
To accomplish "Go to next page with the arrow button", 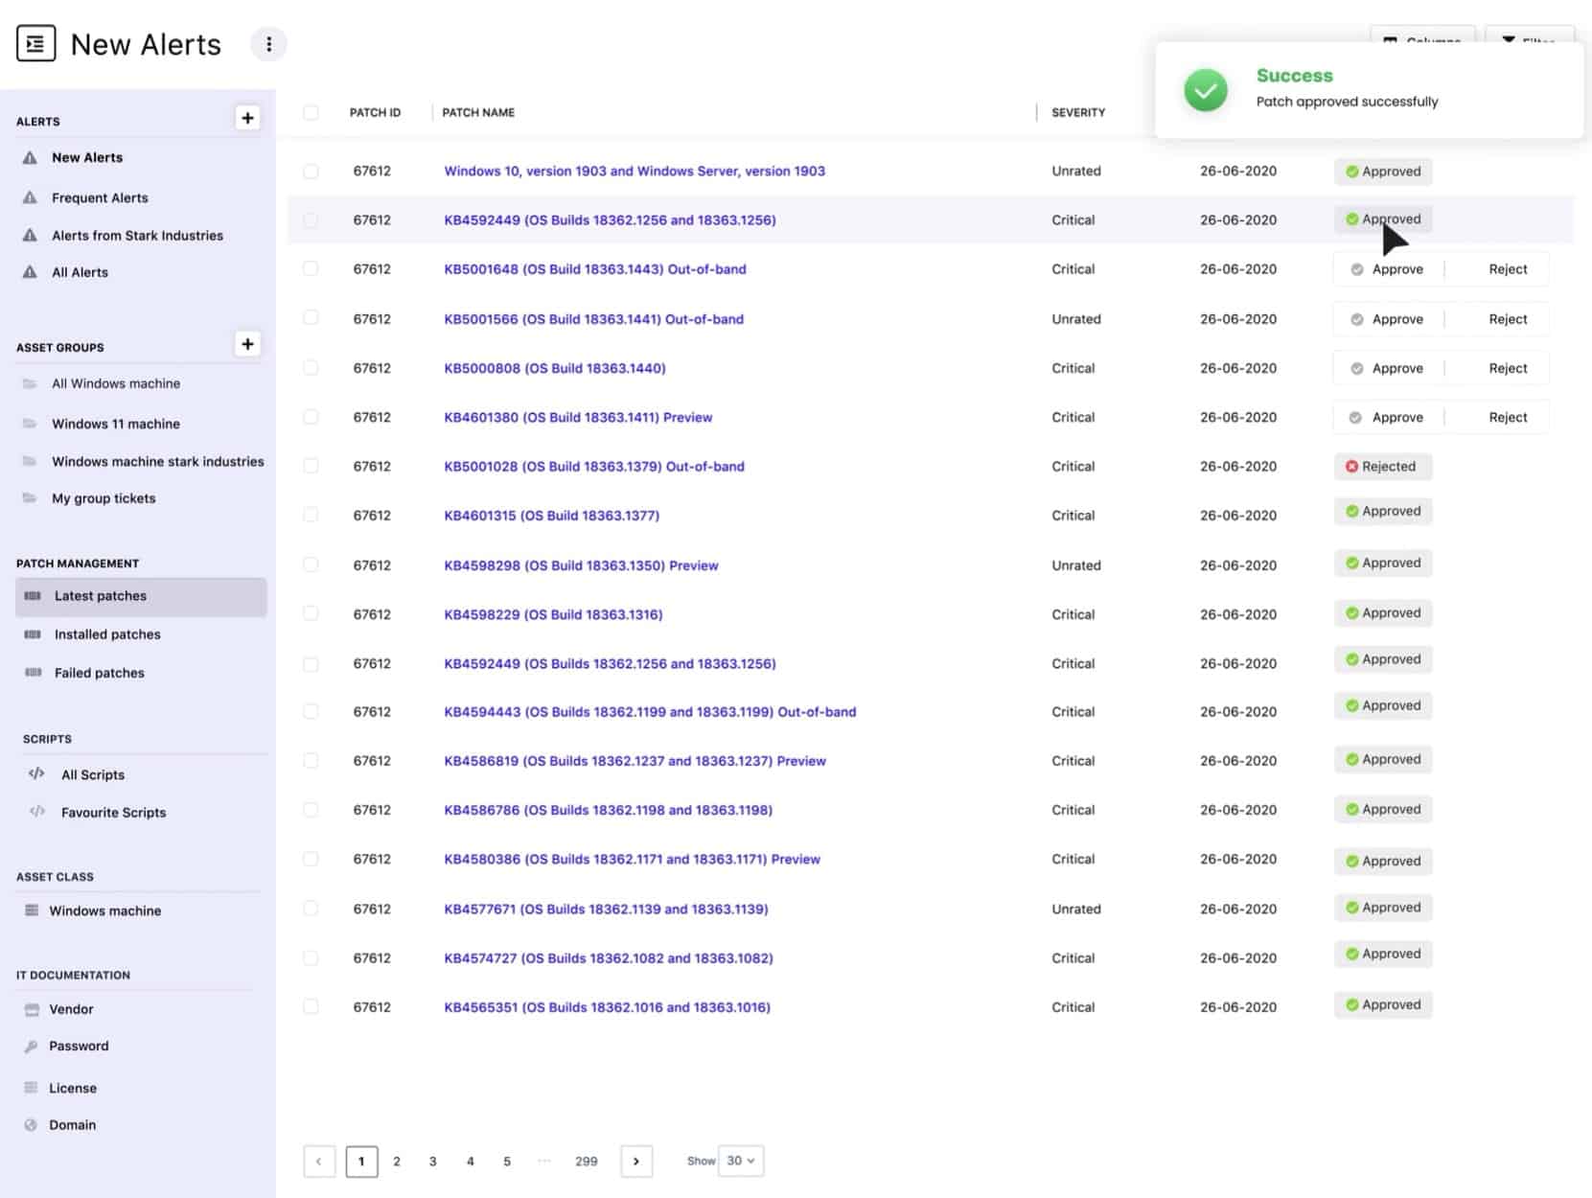I will pyautogui.click(x=636, y=1162).
